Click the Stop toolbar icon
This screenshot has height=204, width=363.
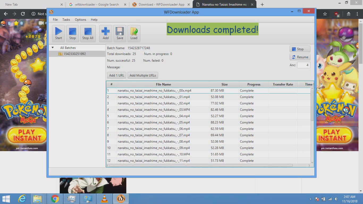coord(72,33)
